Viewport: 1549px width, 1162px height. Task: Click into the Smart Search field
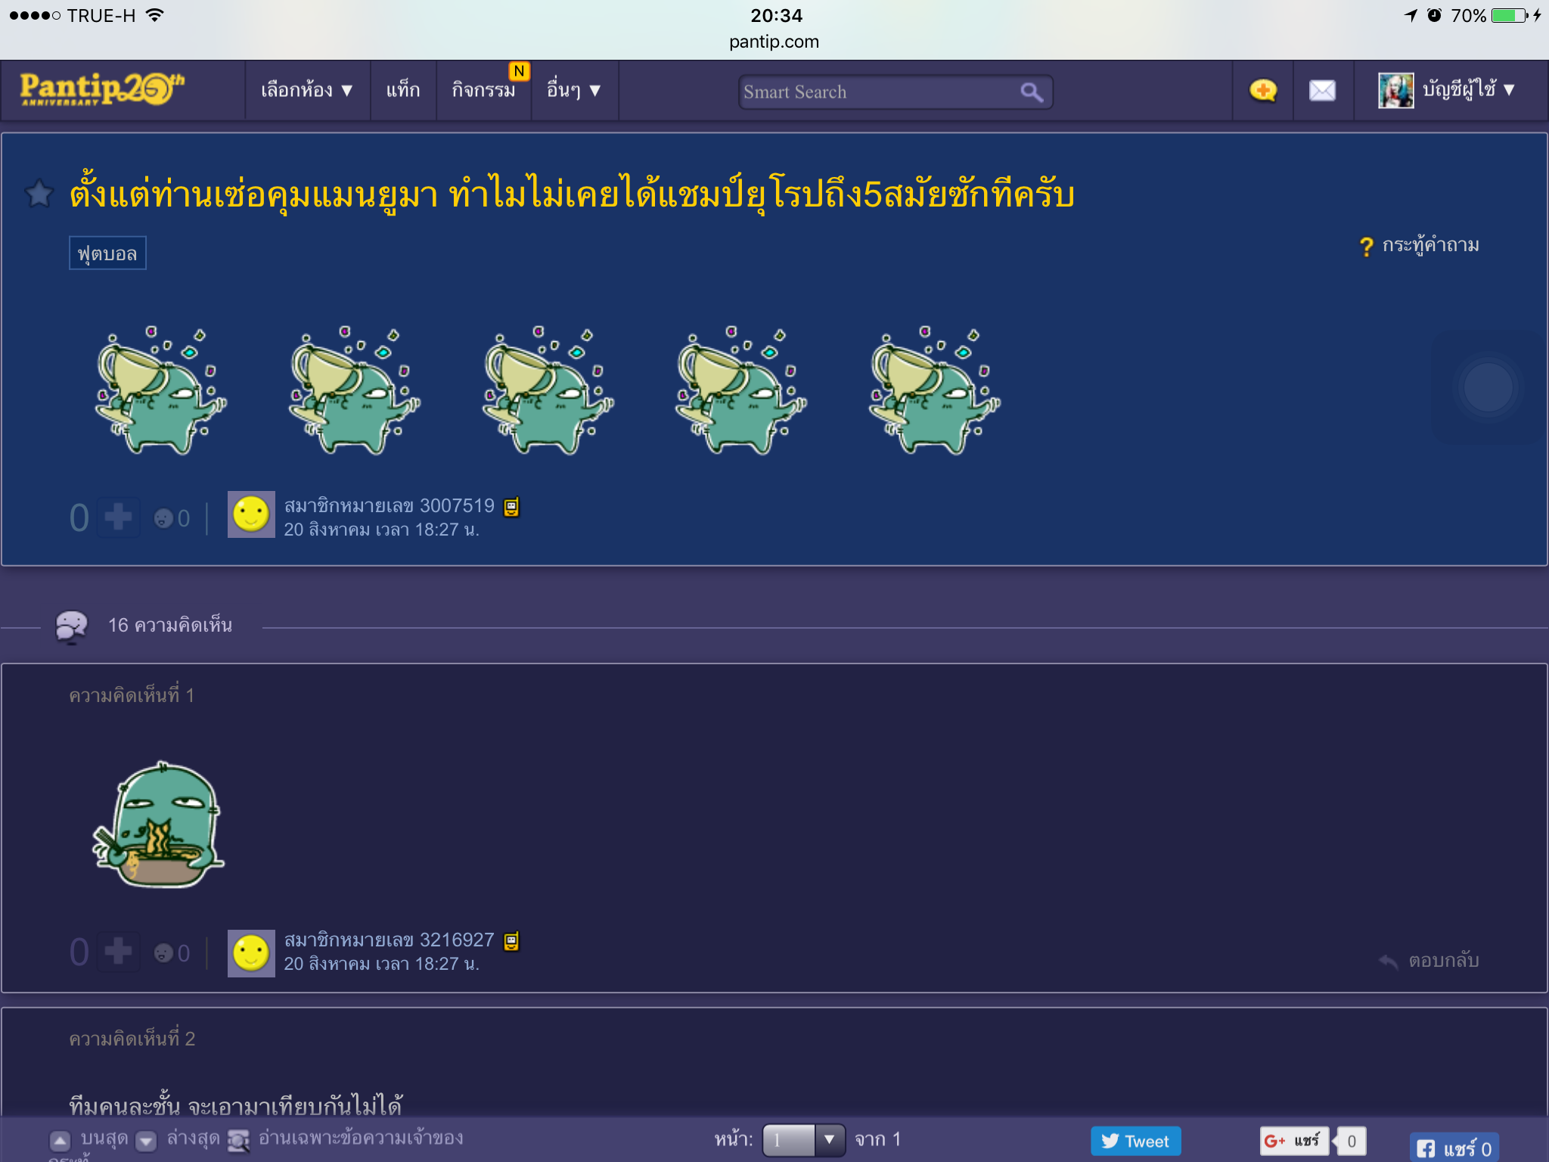click(x=877, y=92)
